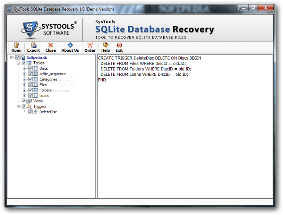The width and height of the screenshot is (283, 215).
Task: Toggle the DeleteDisc trigger checkbox
Action: [x=30, y=112]
